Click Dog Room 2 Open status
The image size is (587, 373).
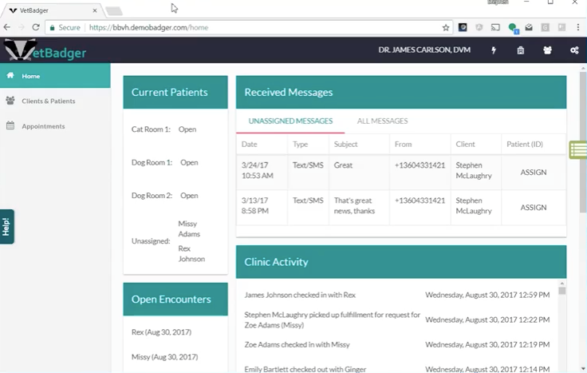pos(189,196)
